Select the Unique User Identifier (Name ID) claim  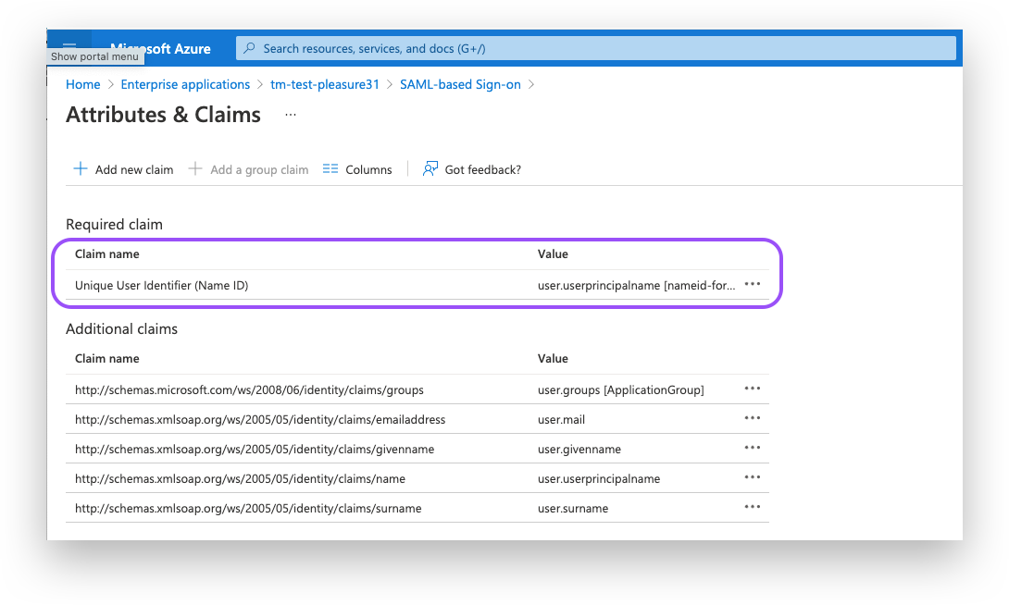coord(161,286)
